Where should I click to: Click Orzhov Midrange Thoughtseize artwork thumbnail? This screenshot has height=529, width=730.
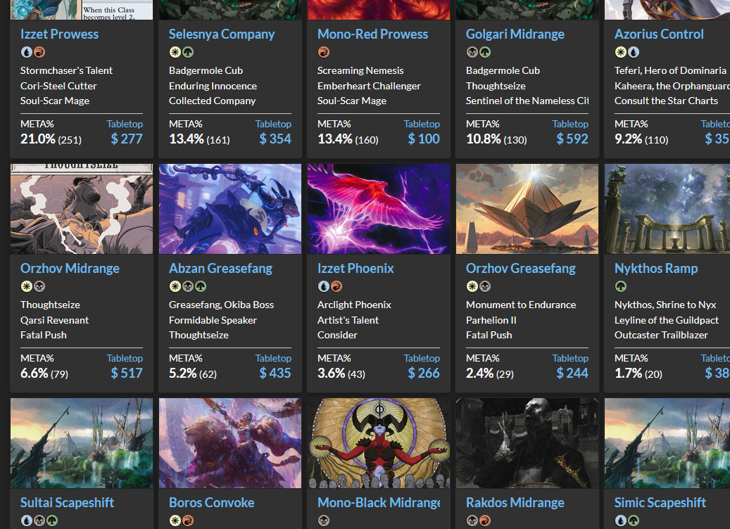(x=82, y=209)
